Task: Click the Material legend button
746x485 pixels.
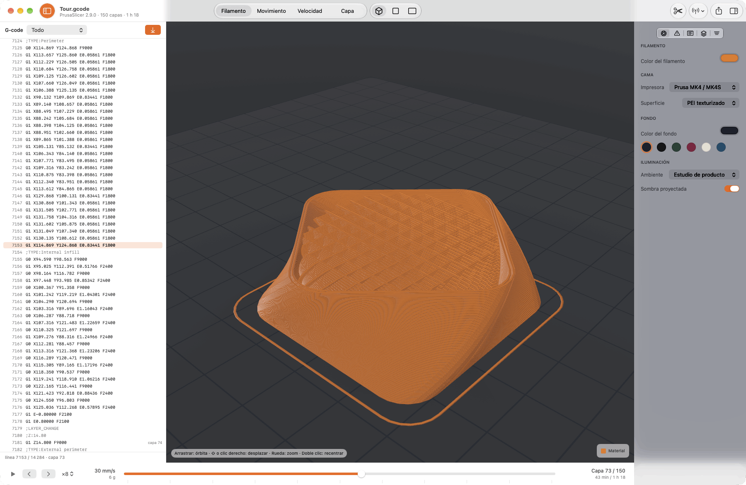Action: (x=613, y=451)
